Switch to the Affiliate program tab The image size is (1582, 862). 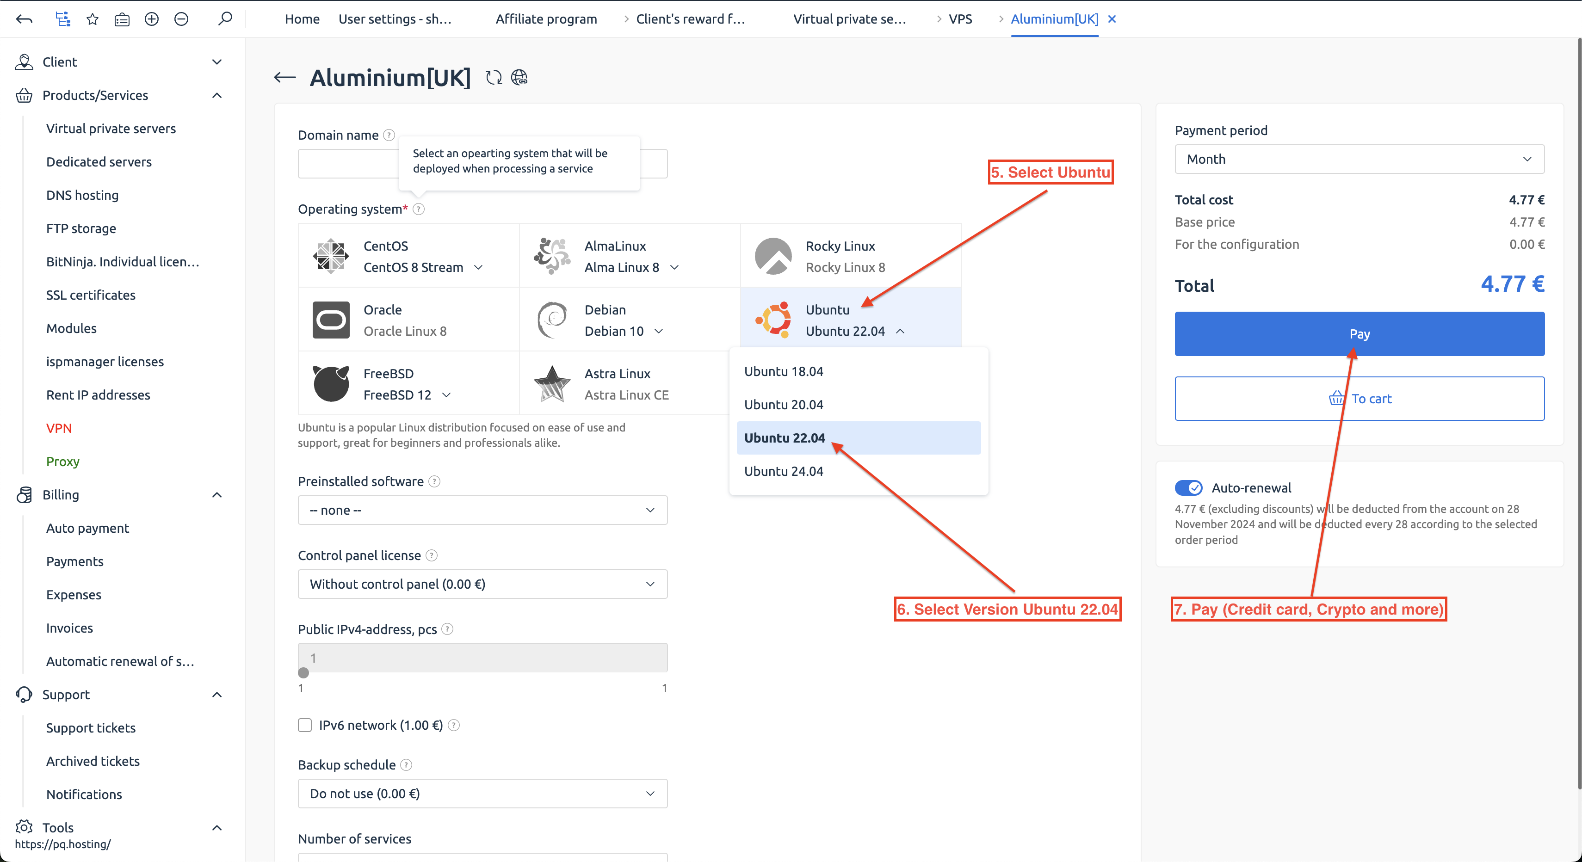pyautogui.click(x=546, y=19)
